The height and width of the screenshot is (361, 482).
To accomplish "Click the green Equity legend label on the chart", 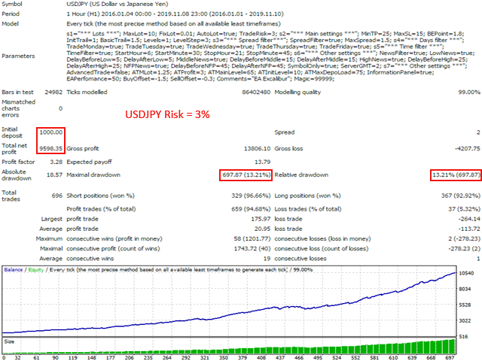I will click(x=36, y=269).
